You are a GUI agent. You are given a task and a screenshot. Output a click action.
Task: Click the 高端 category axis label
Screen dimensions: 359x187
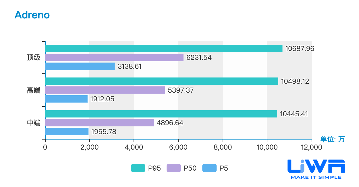click(34, 90)
